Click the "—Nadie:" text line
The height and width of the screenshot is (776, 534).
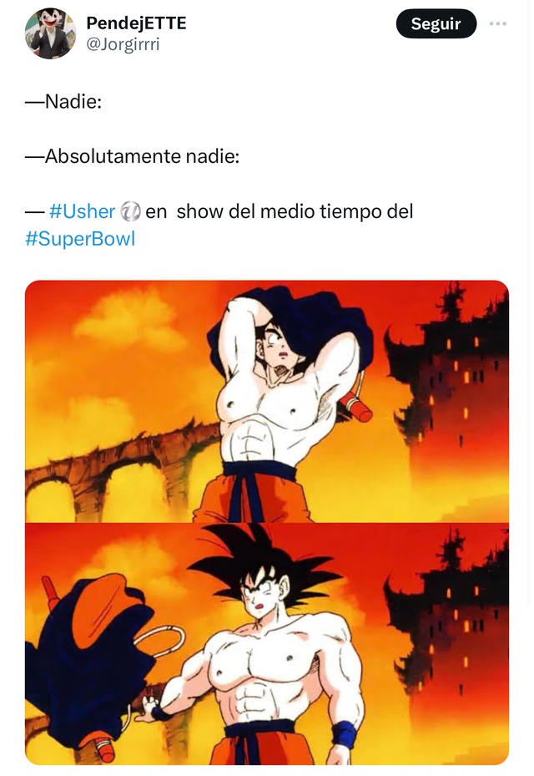[63, 101]
